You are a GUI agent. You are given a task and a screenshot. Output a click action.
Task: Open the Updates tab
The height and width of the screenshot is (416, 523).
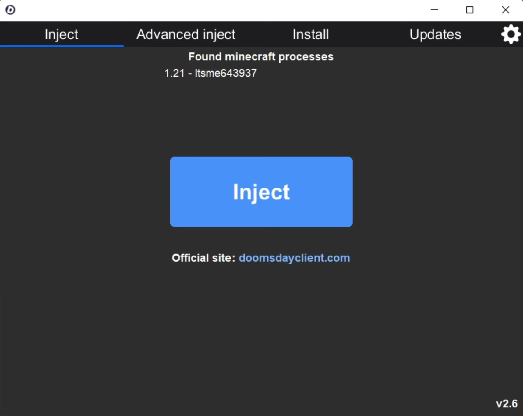pos(435,34)
